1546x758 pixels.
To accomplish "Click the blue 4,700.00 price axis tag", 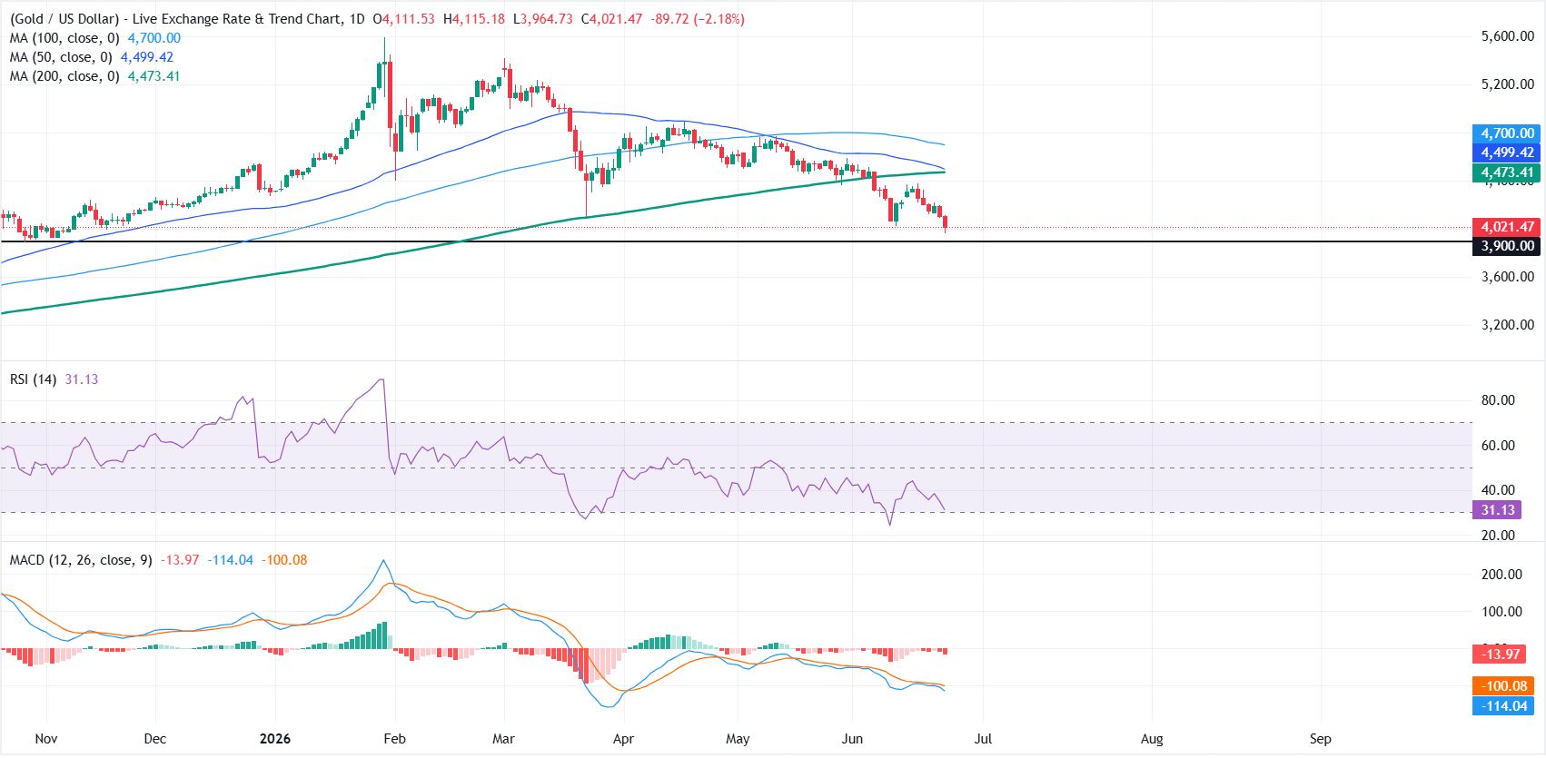I will (1506, 133).
